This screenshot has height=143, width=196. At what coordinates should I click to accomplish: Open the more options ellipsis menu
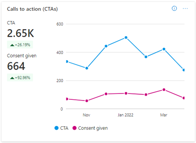(185, 8)
